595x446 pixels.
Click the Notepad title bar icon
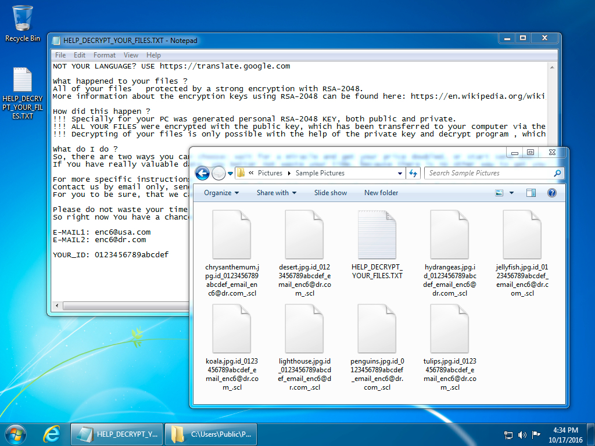[56, 40]
